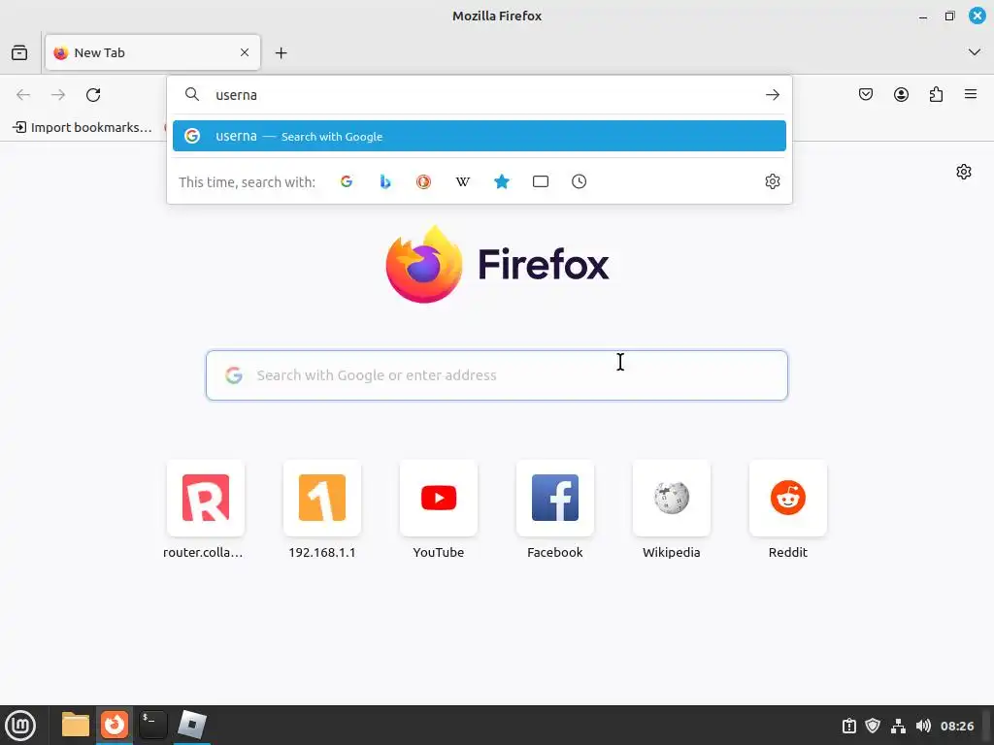
Task: Click the Search with Google page field
Action: pyautogui.click(x=497, y=375)
